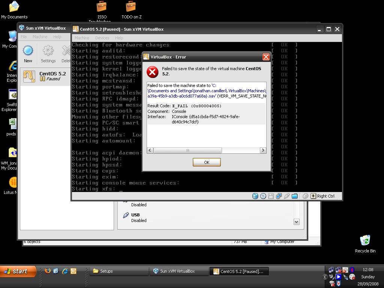
Task: Open the My Computer desktop icon
Action: point(10,39)
